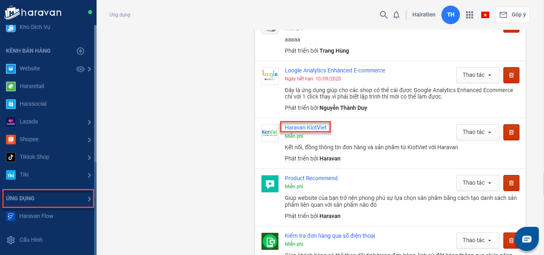The height and width of the screenshot is (255, 544).
Task: Open Kiểm tra đơn hàng qua số điện thoại link
Action: pyautogui.click(x=330, y=236)
